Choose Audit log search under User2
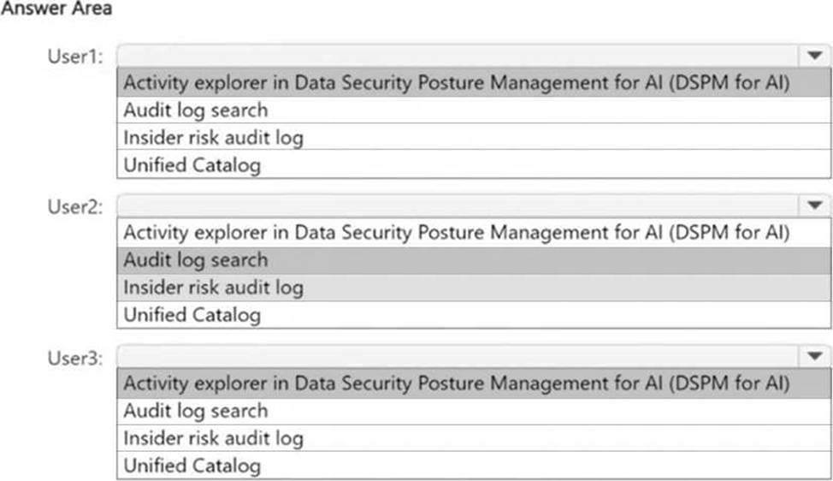This screenshot has height=481, width=833. [196, 260]
